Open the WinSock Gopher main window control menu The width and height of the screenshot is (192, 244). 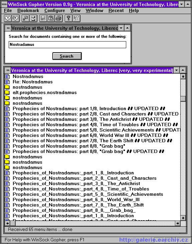pos(4,4)
